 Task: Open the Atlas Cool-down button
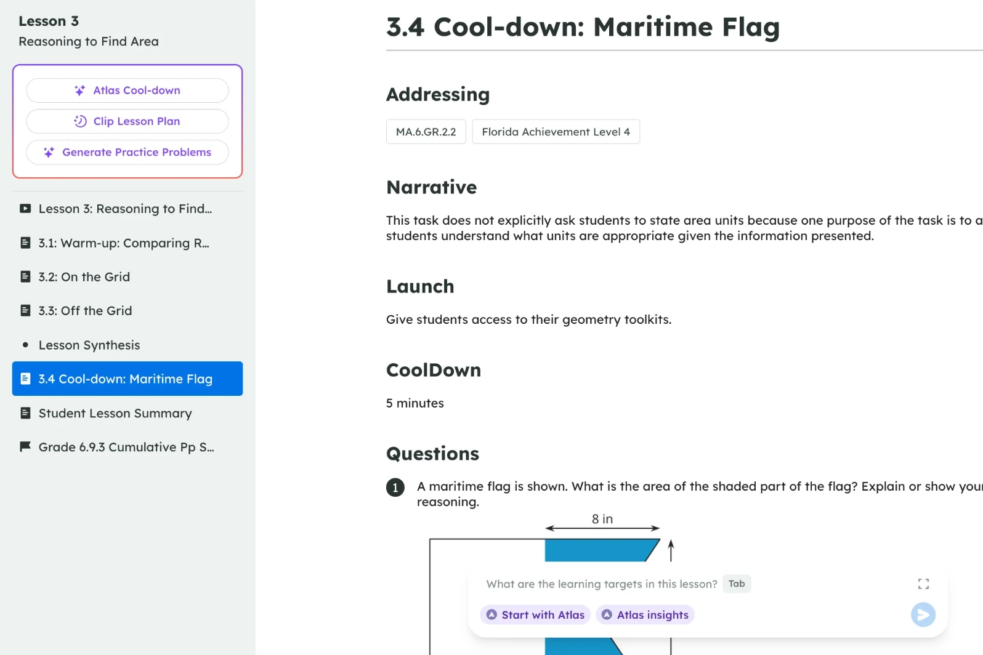coord(127,90)
